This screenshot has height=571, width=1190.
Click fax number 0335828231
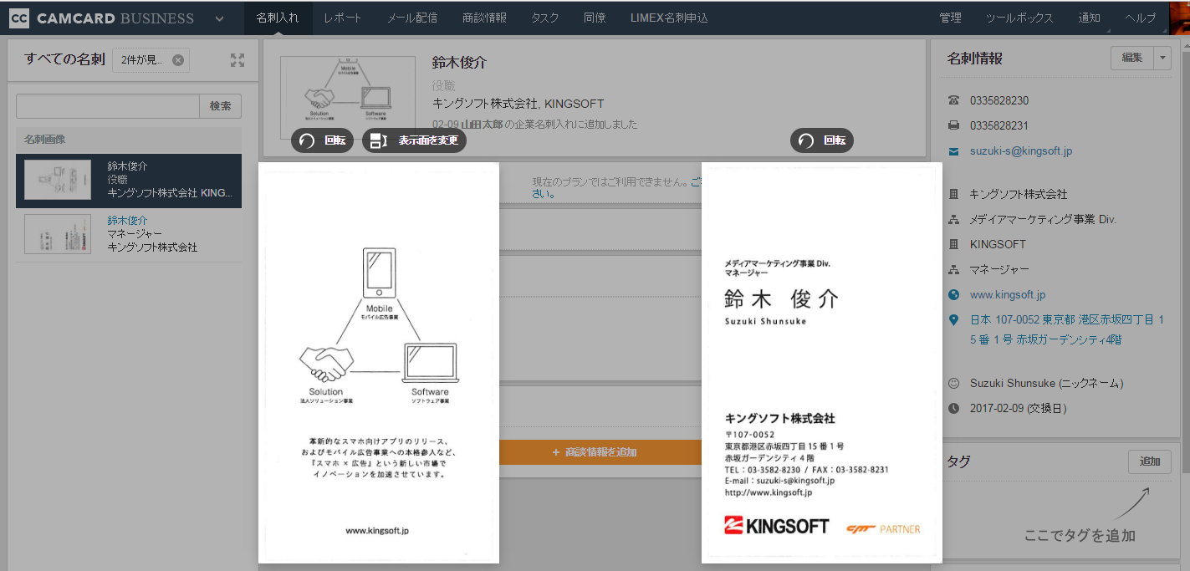[999, 125]
